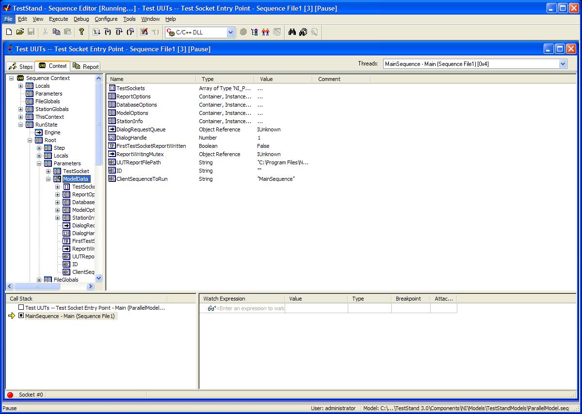This screenshot has width=582, height=414.
Task: Click the TestSockets array icon in list
Action: pyautogui.click(x=112, y=88)
